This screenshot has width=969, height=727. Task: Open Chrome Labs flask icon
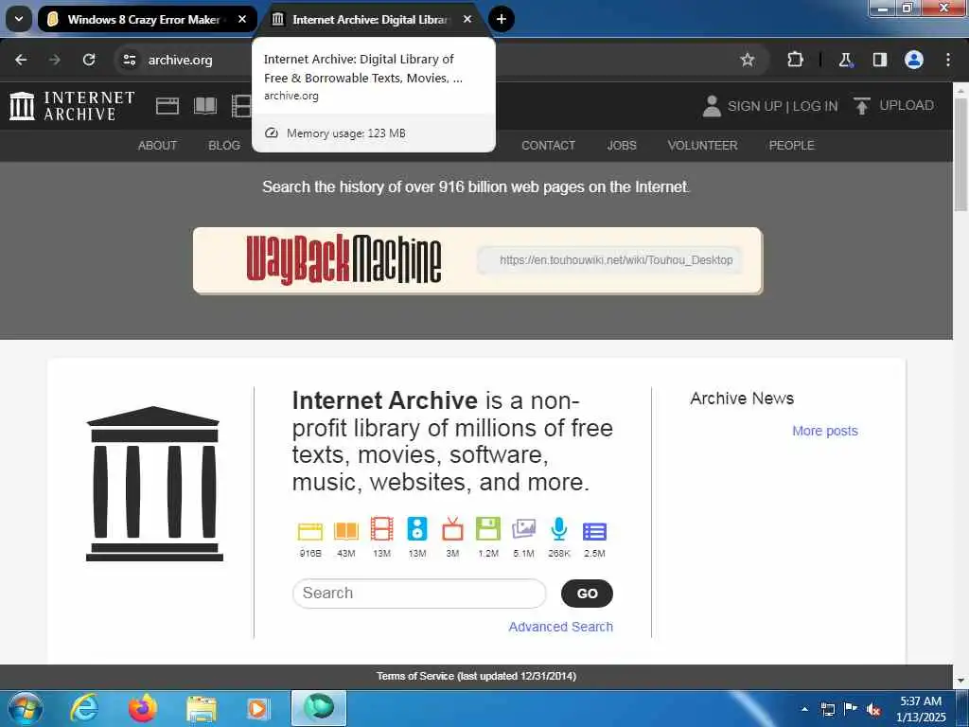click(x=845, y=60)
